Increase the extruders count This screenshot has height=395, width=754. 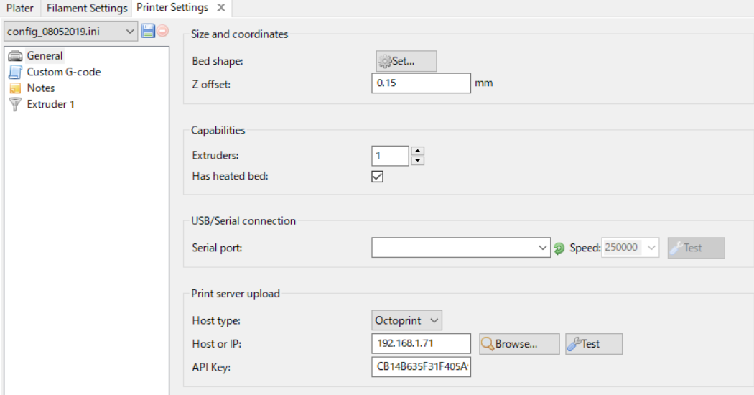[x=417, y=151]
